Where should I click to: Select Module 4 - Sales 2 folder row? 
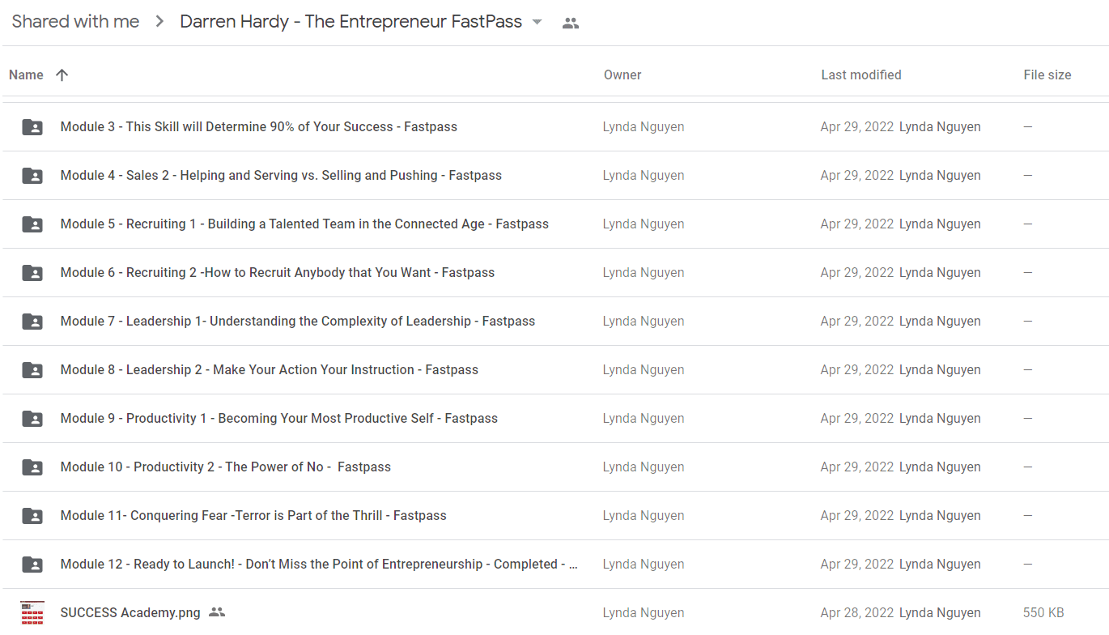coord(554,176)
